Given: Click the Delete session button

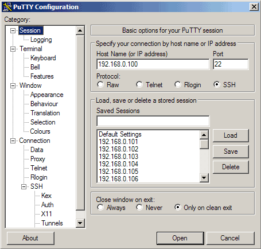Looking at the screenshot, I should pos(231,167).
